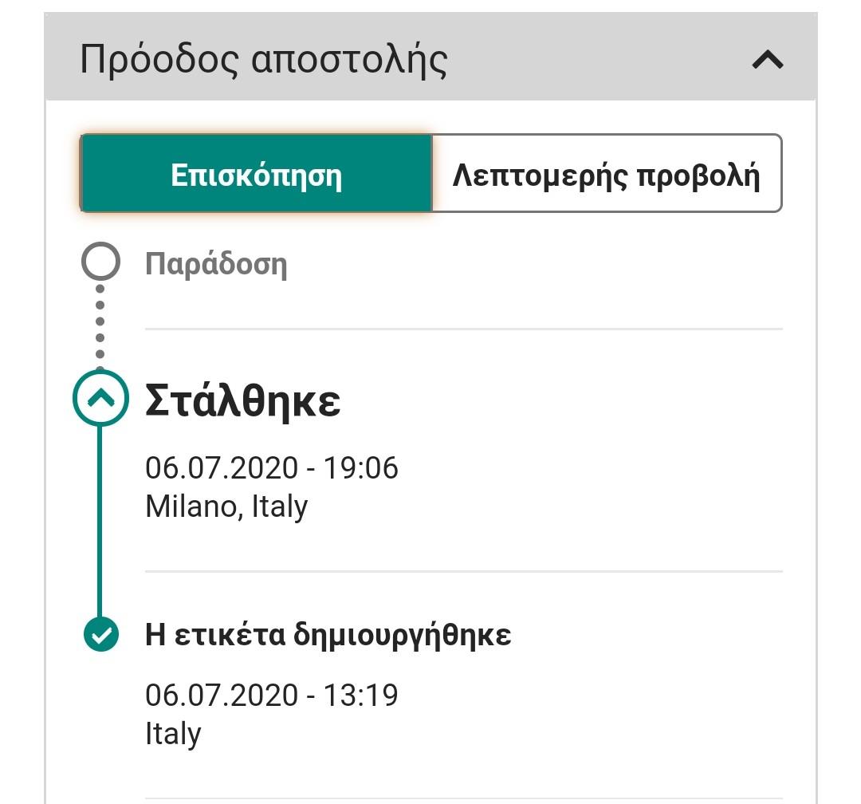
Task: Click the Milano, Italy location text
Action: tap(226, 506)
